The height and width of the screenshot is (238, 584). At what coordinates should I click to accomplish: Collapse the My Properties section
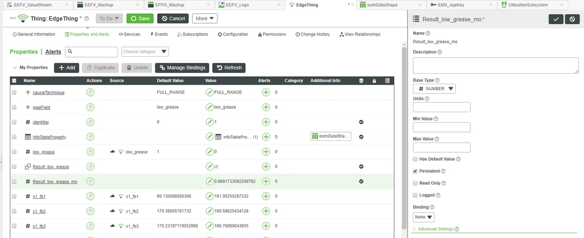[15, 68]
